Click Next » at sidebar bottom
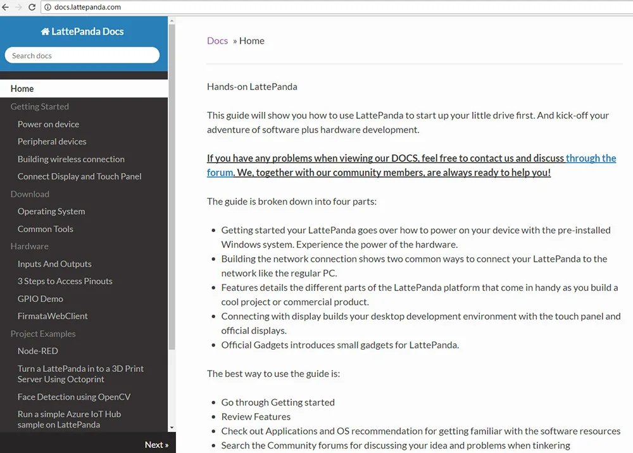Image resolution: width=633 pixels, height=453 pixels. coord(156,445)
